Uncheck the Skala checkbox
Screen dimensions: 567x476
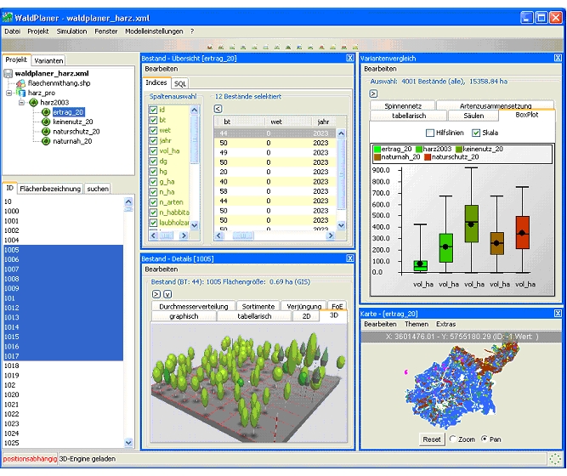476,133
